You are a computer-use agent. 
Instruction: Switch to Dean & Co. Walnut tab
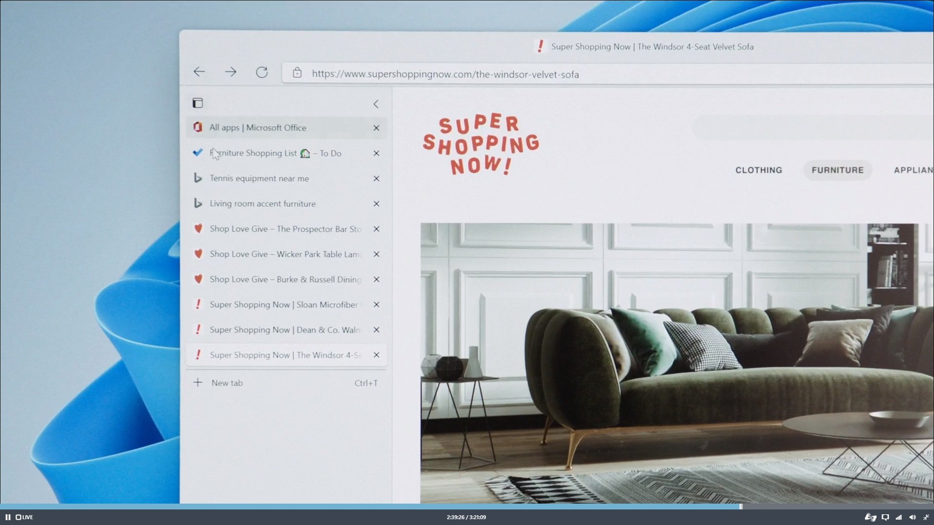click(x=287, y=330)
